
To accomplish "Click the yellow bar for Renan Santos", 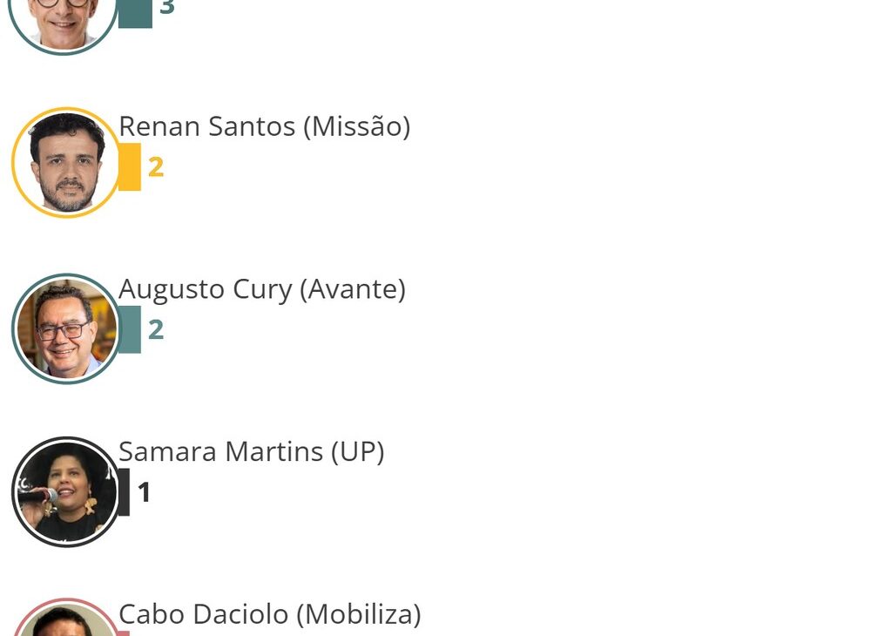I will pos(130,166).
